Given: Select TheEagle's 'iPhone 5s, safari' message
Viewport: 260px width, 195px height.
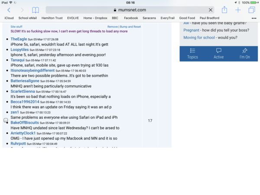Looking at the screenshot, I should pos(59,45).
